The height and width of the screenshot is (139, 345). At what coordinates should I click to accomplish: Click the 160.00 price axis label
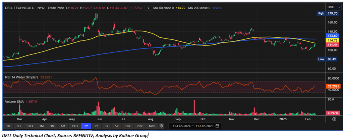coord(333,22)
